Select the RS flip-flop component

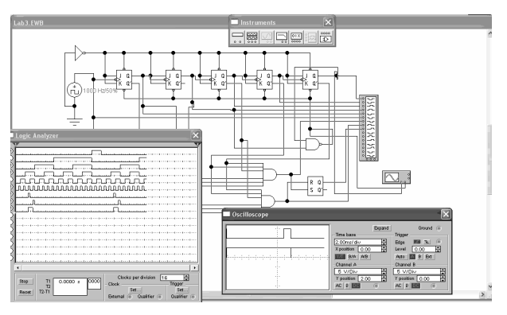click(315, 186)
